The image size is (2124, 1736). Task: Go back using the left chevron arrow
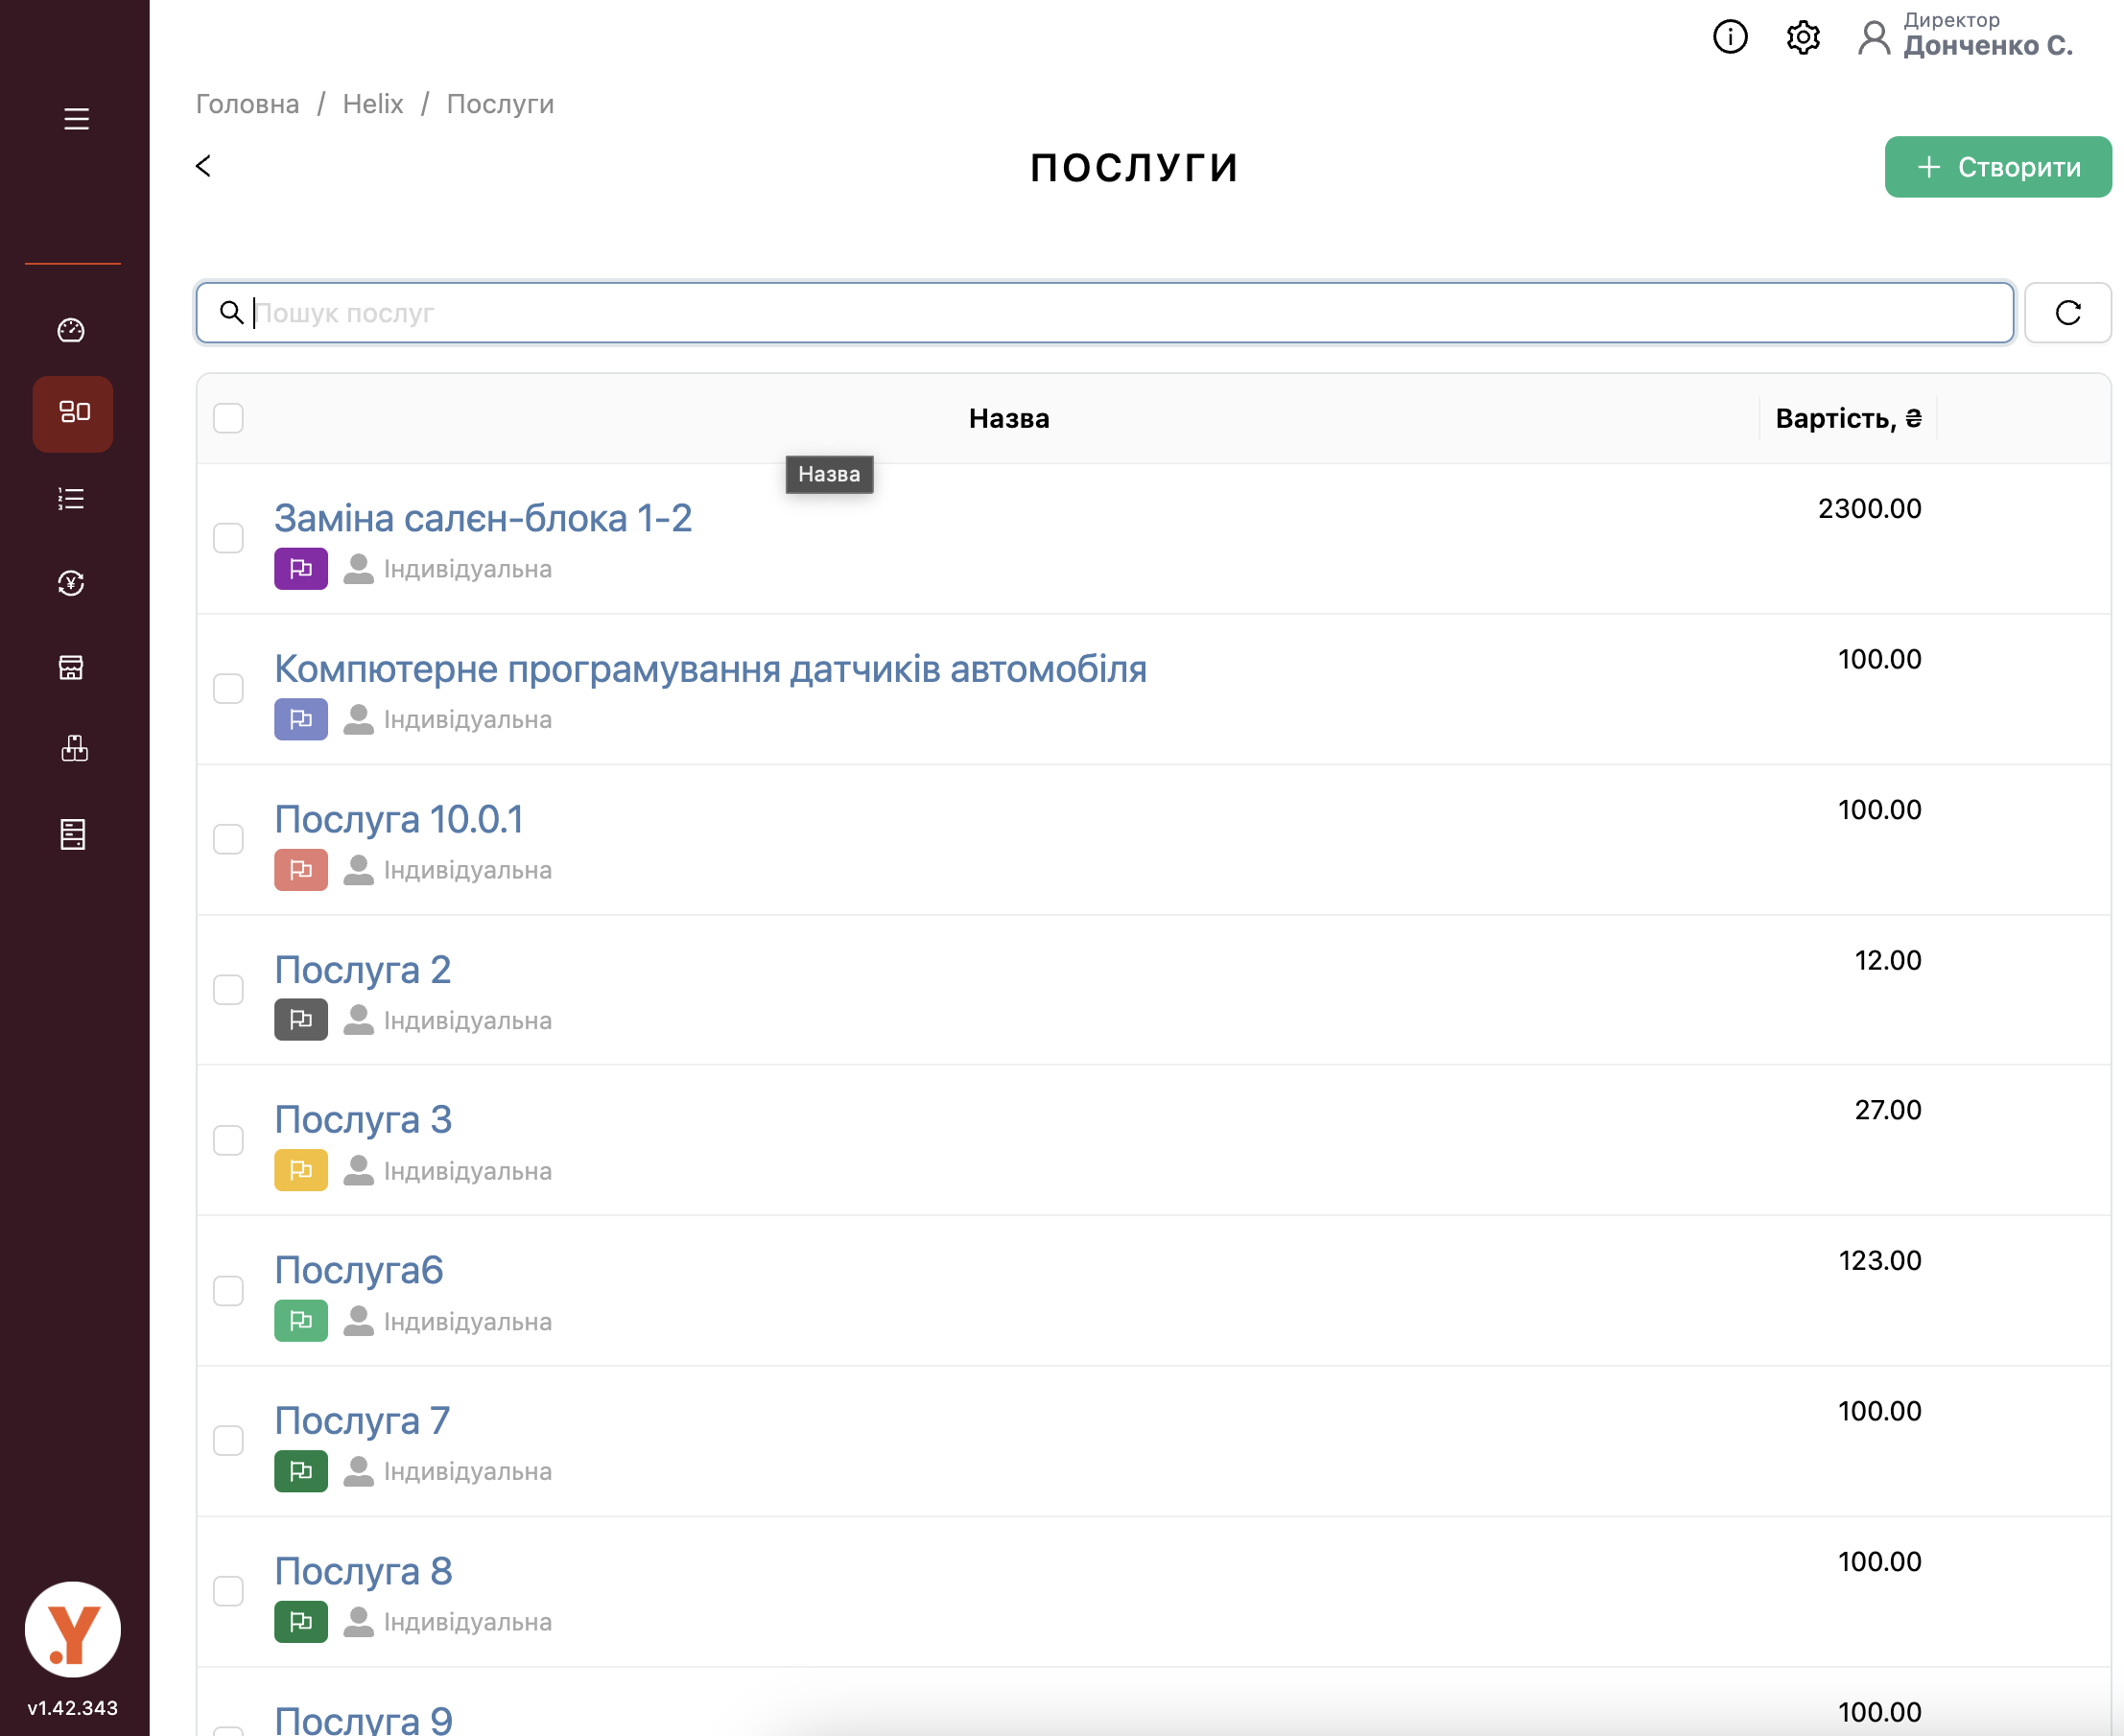pos(204,166)
